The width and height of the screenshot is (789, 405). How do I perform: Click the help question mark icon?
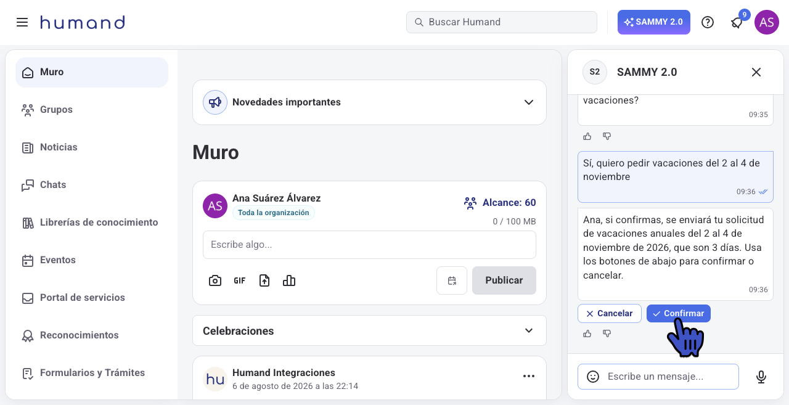coord(708,22)
